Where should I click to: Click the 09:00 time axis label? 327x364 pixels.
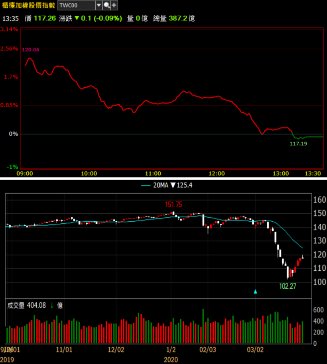click(x=25, y=173)
